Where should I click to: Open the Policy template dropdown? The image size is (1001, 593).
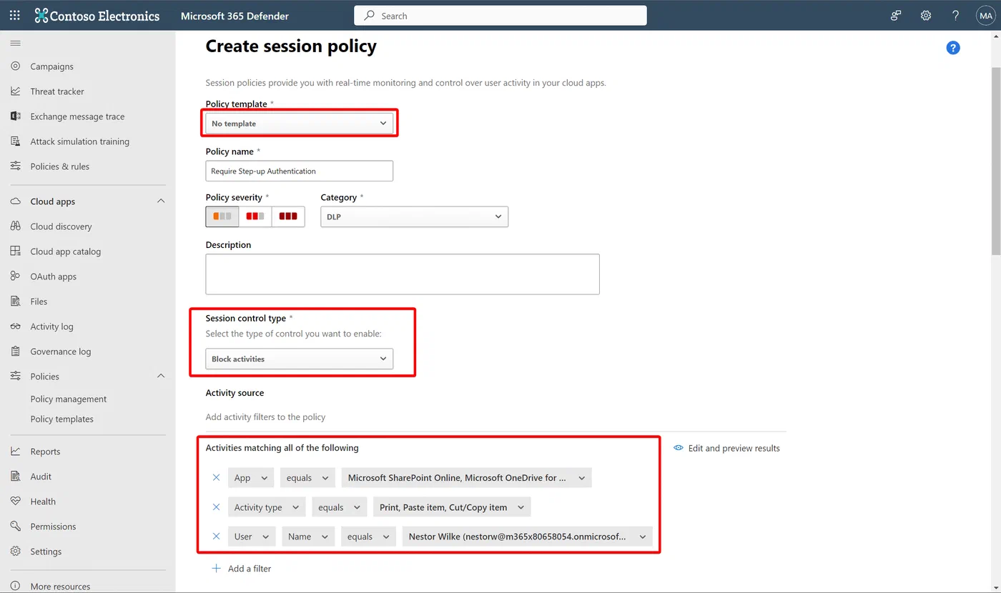click(299, 124)
